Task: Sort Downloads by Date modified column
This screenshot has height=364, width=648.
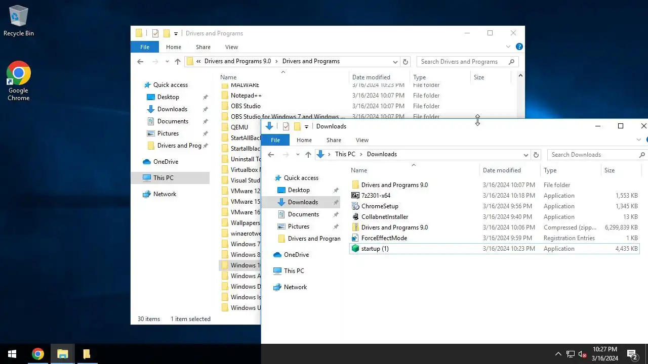Action: click(x=510, y=170)
